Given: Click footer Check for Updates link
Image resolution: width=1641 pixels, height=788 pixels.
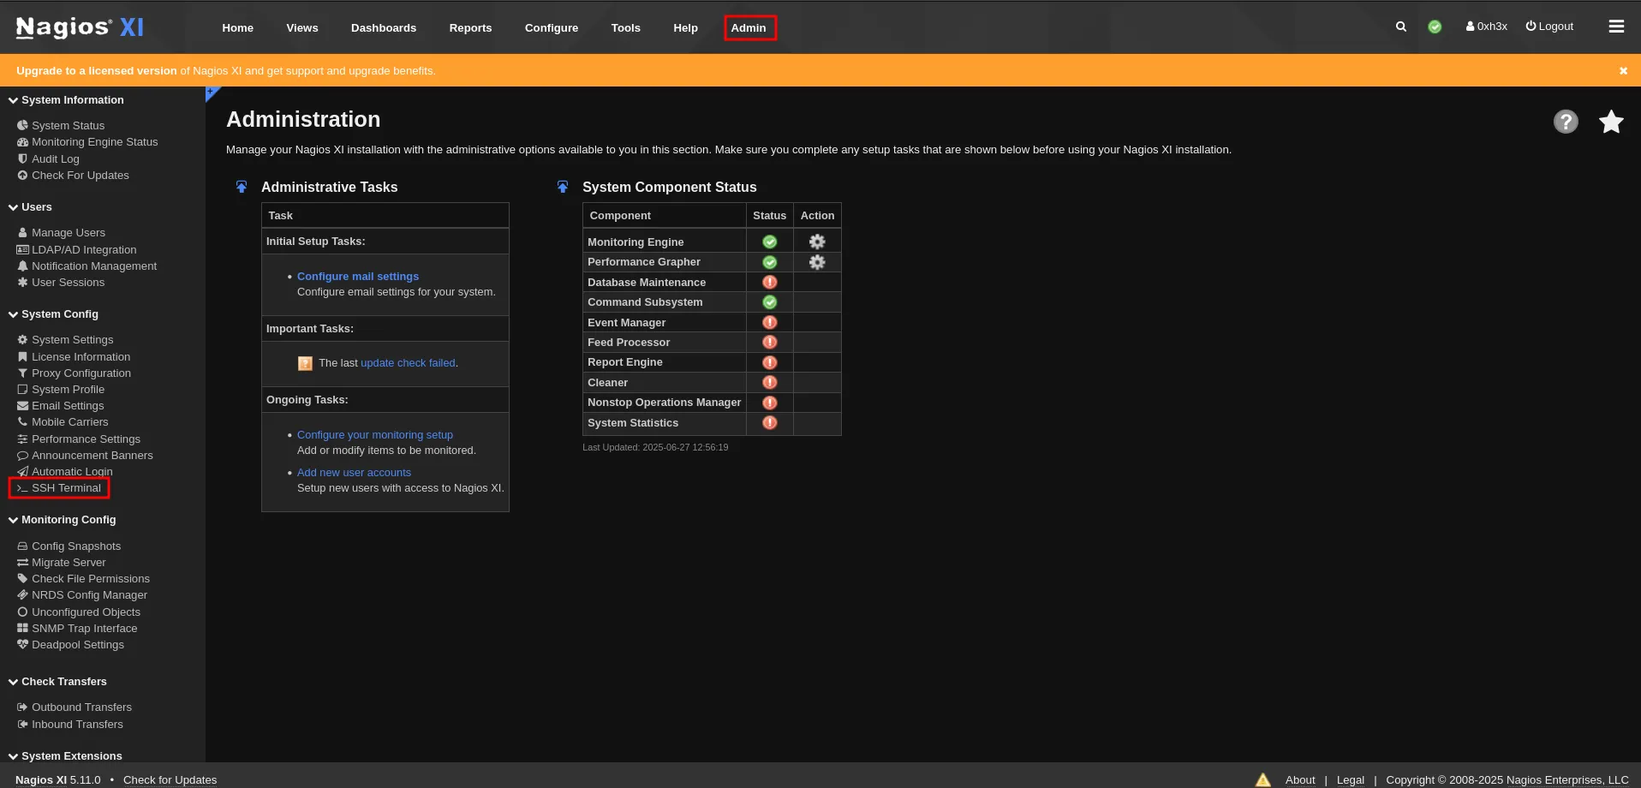Looking at the screenshot, I should 170,780.
